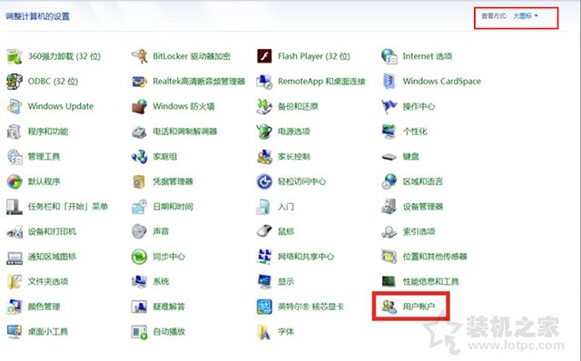Image resolution: width=581 pixels, height=361 pixels.
Task: Open the 设备和打印机 icon
Action: 15,232
